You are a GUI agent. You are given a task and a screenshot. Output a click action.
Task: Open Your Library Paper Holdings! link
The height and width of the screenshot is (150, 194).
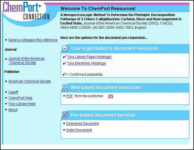click(89, 57)
